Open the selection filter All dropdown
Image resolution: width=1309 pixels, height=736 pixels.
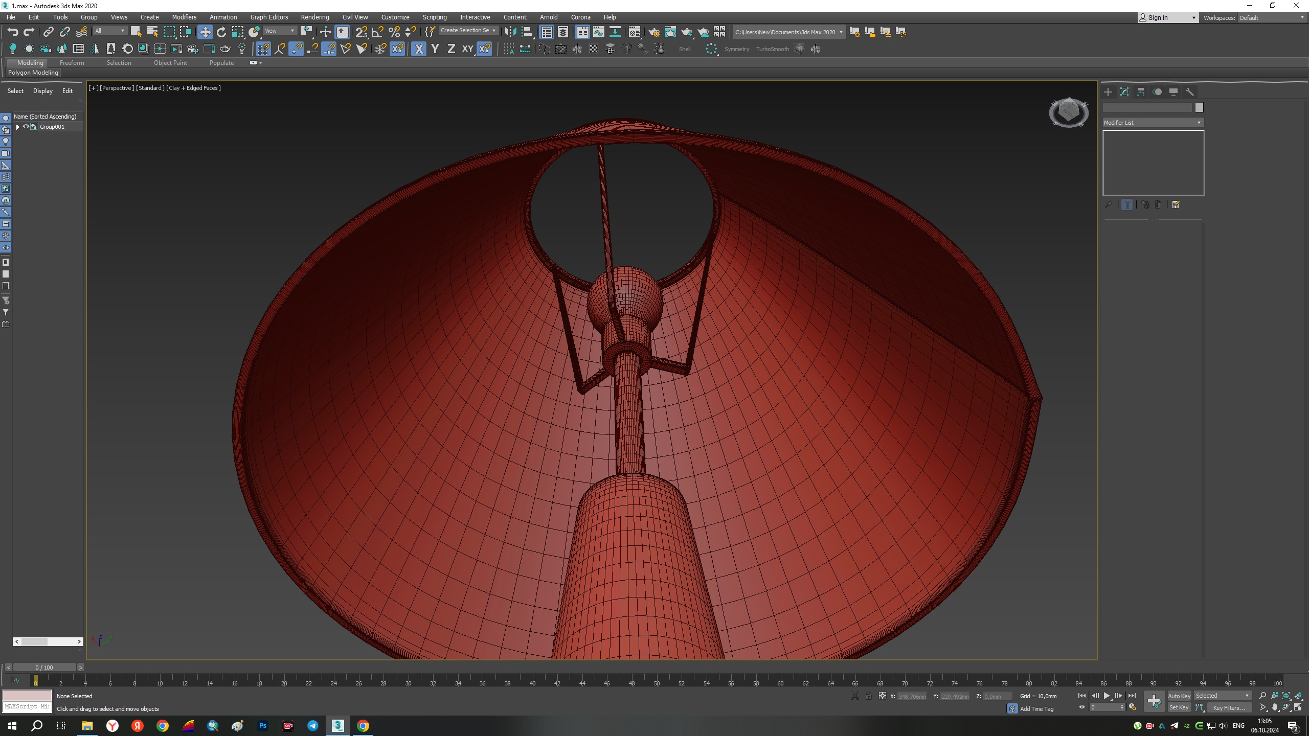pos(110,31)
